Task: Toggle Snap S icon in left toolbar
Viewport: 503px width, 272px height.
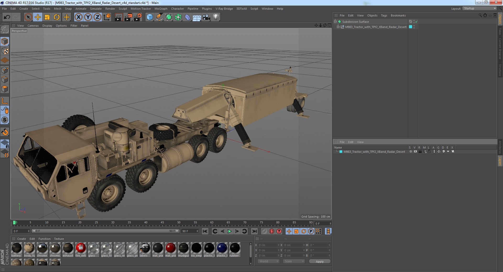Action: point(5,120)
